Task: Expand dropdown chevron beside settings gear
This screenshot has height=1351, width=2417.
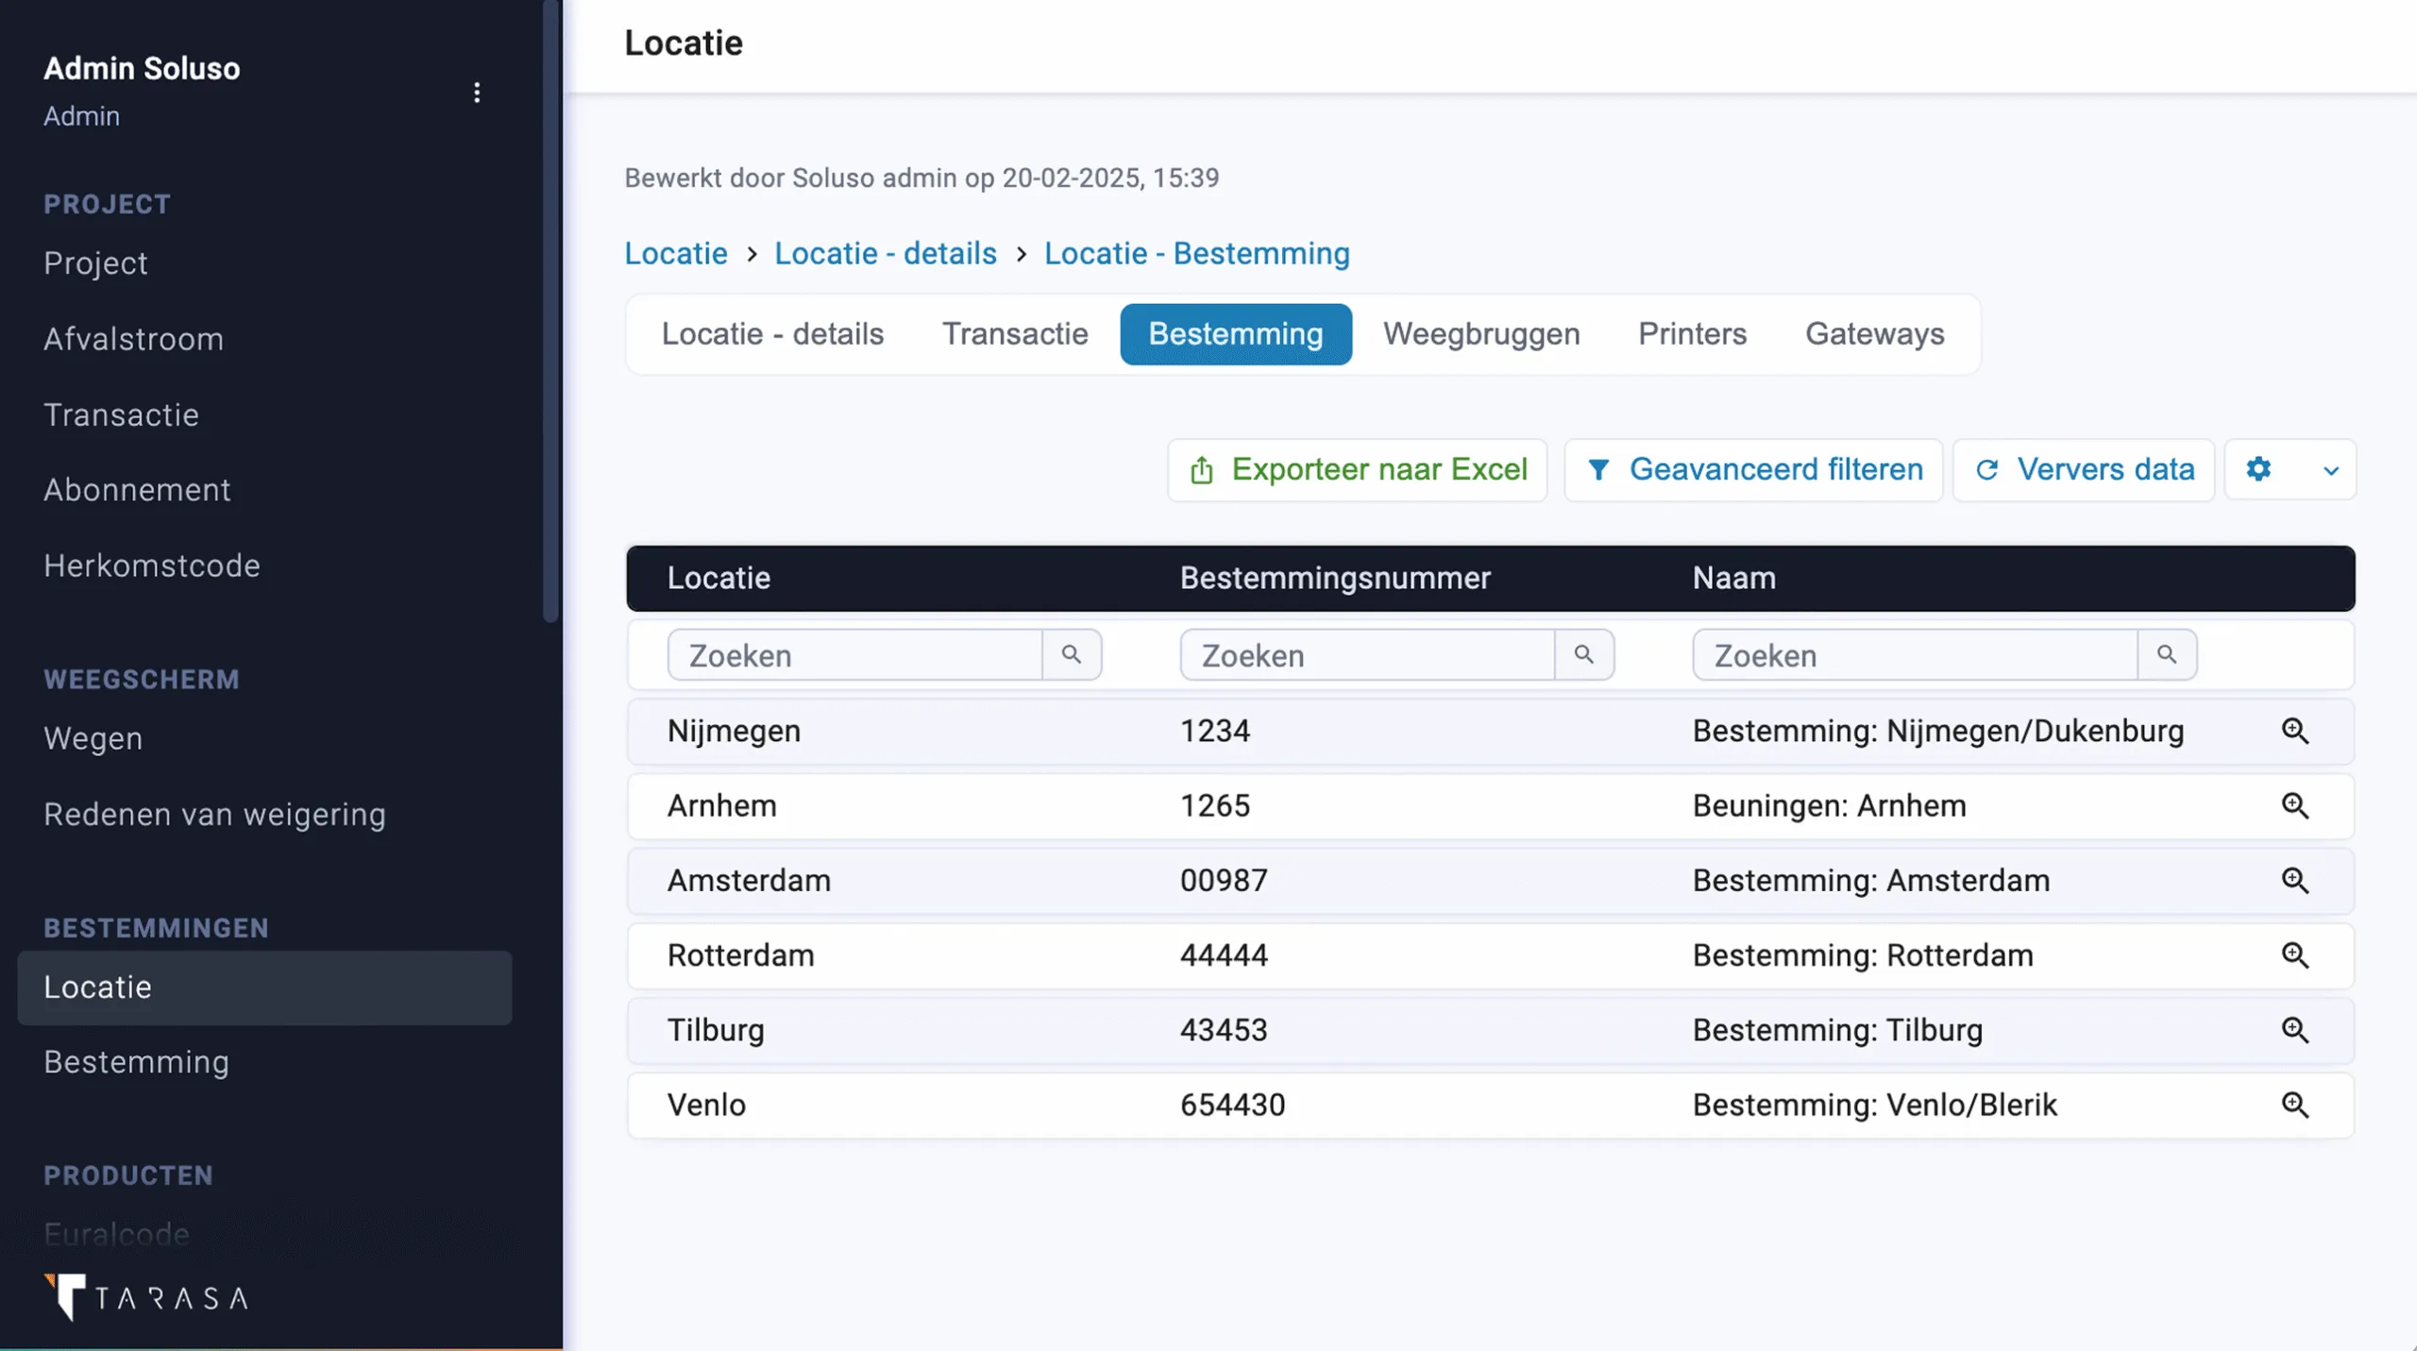Action: (x=2330, y=470)
